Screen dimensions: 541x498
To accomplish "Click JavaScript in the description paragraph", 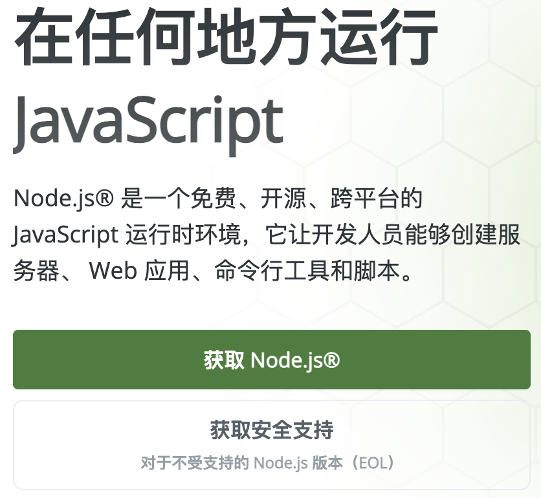I will [65, 235].
